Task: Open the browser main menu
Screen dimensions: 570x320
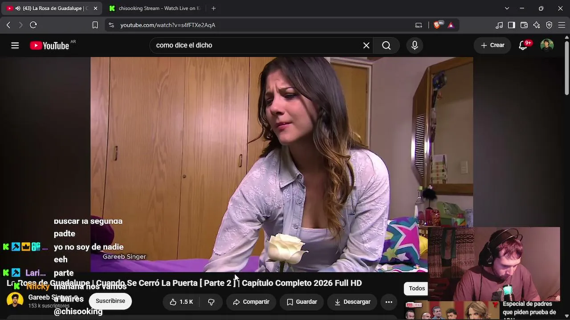Action: tap(562, 25)
